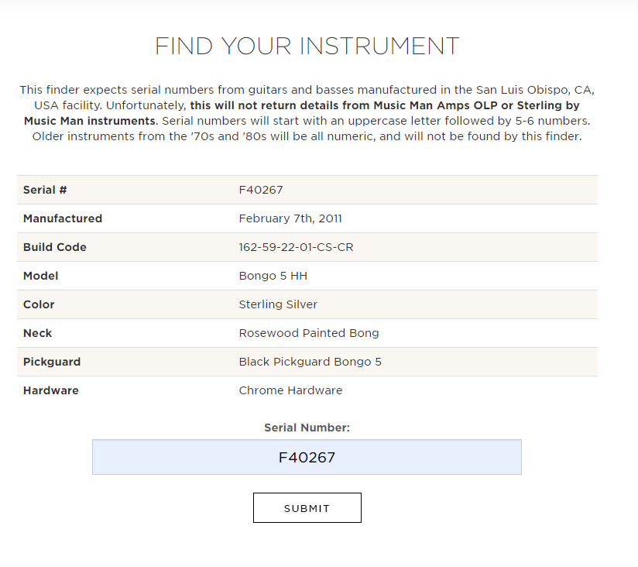Image resolution: width=638 pixels, height=567 pixels.
Task: Click the Hardware value Chrome Hardware
Action: click(290, 390)
